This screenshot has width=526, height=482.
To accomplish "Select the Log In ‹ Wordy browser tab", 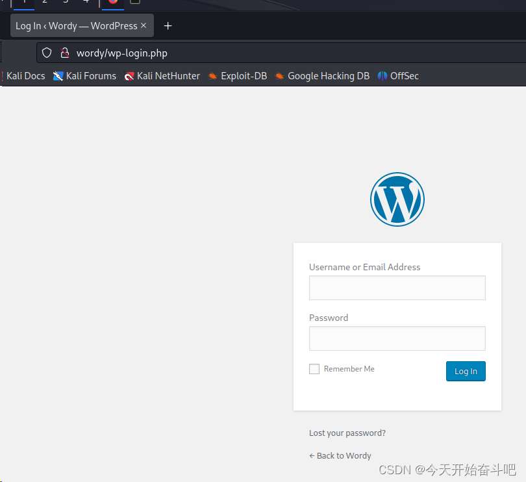I will [x=82, y=25].
